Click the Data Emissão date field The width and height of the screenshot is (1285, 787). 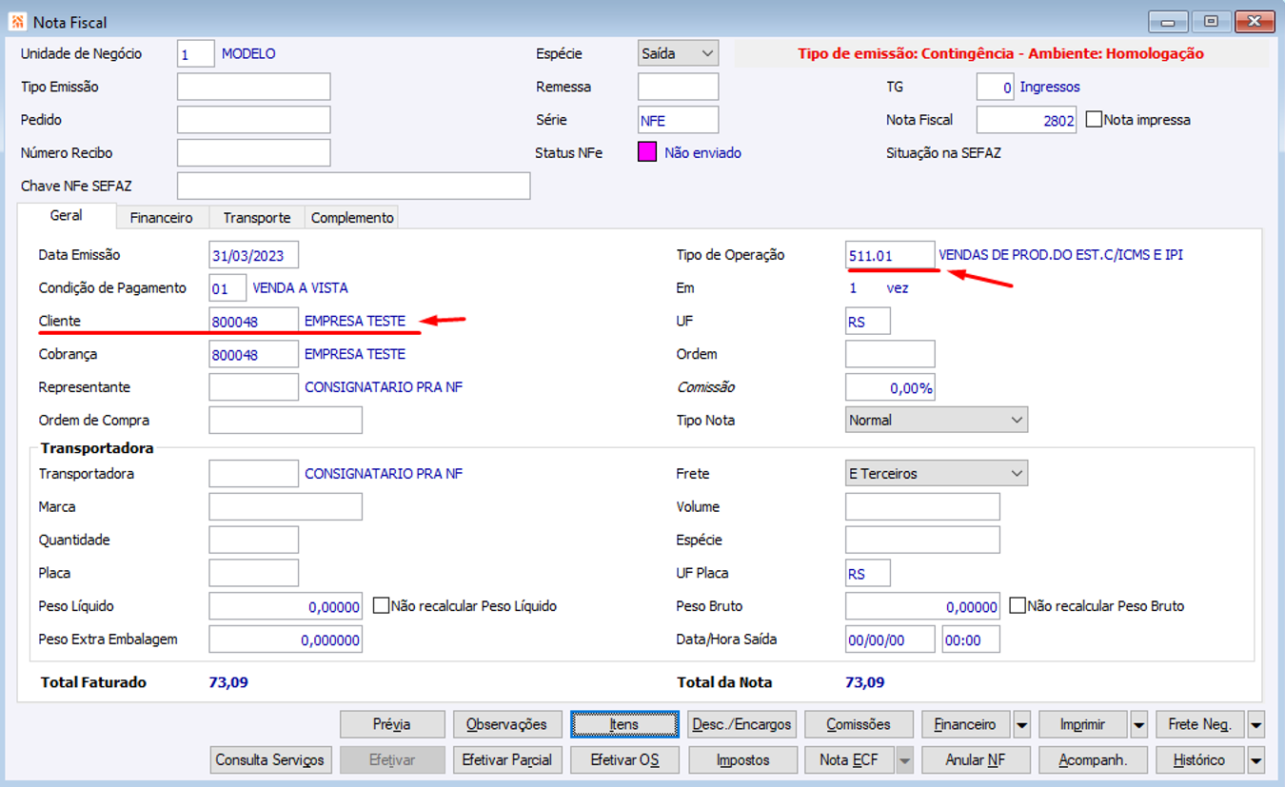click(x=253, y=255)
